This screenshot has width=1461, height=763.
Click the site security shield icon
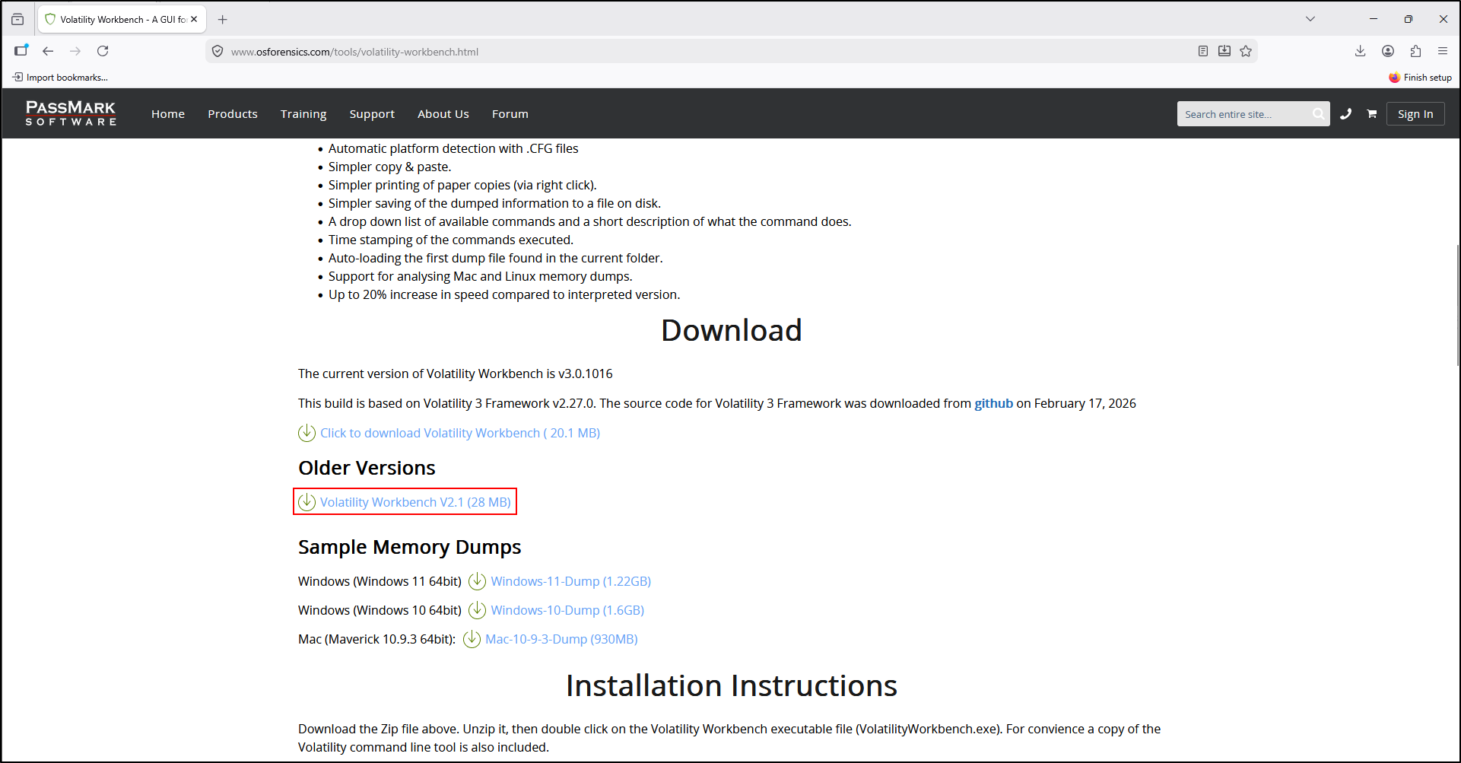[x=218, y=52]
